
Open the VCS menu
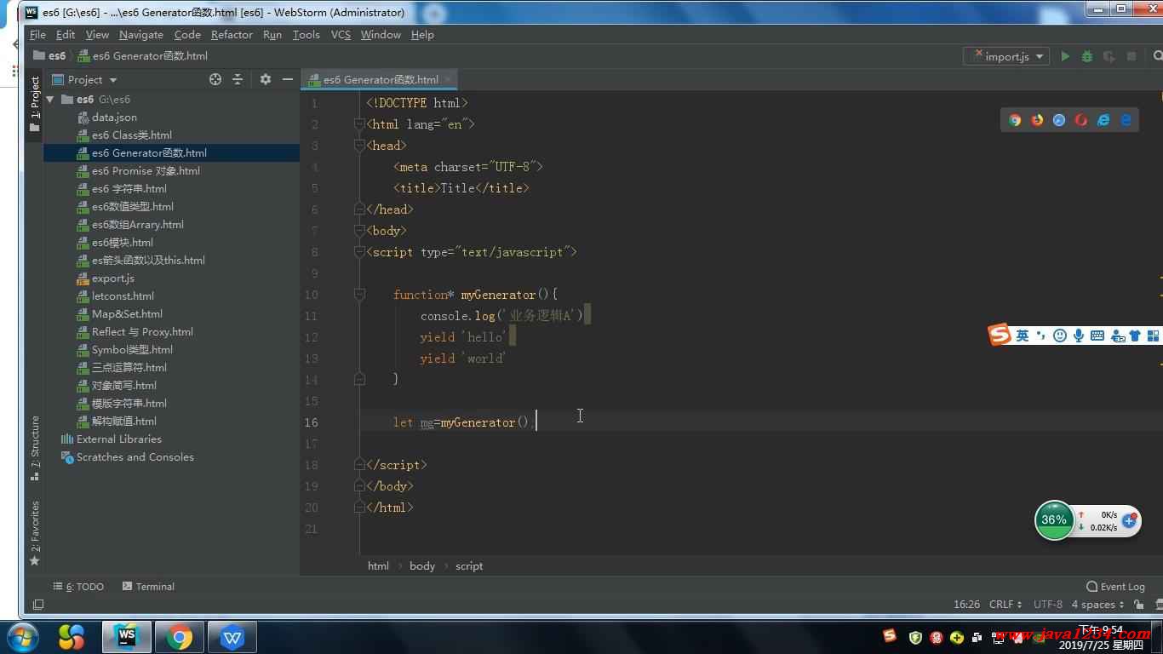(x=341, y=35)
